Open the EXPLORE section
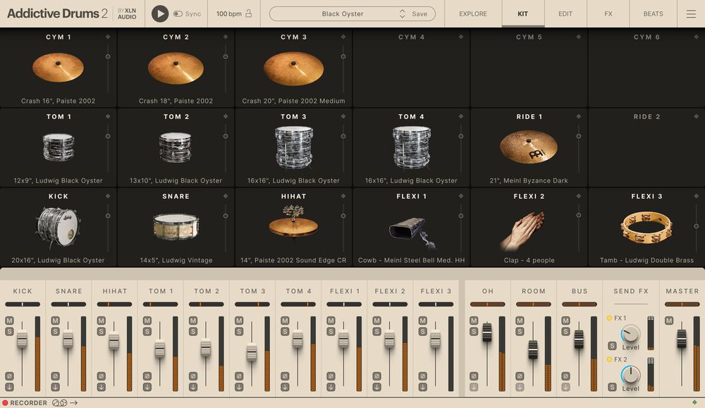The height and width of the screenshot is (408, 705). click(472, 13)
